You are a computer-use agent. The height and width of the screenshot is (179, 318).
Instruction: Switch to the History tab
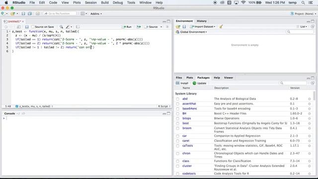point(202,21)
